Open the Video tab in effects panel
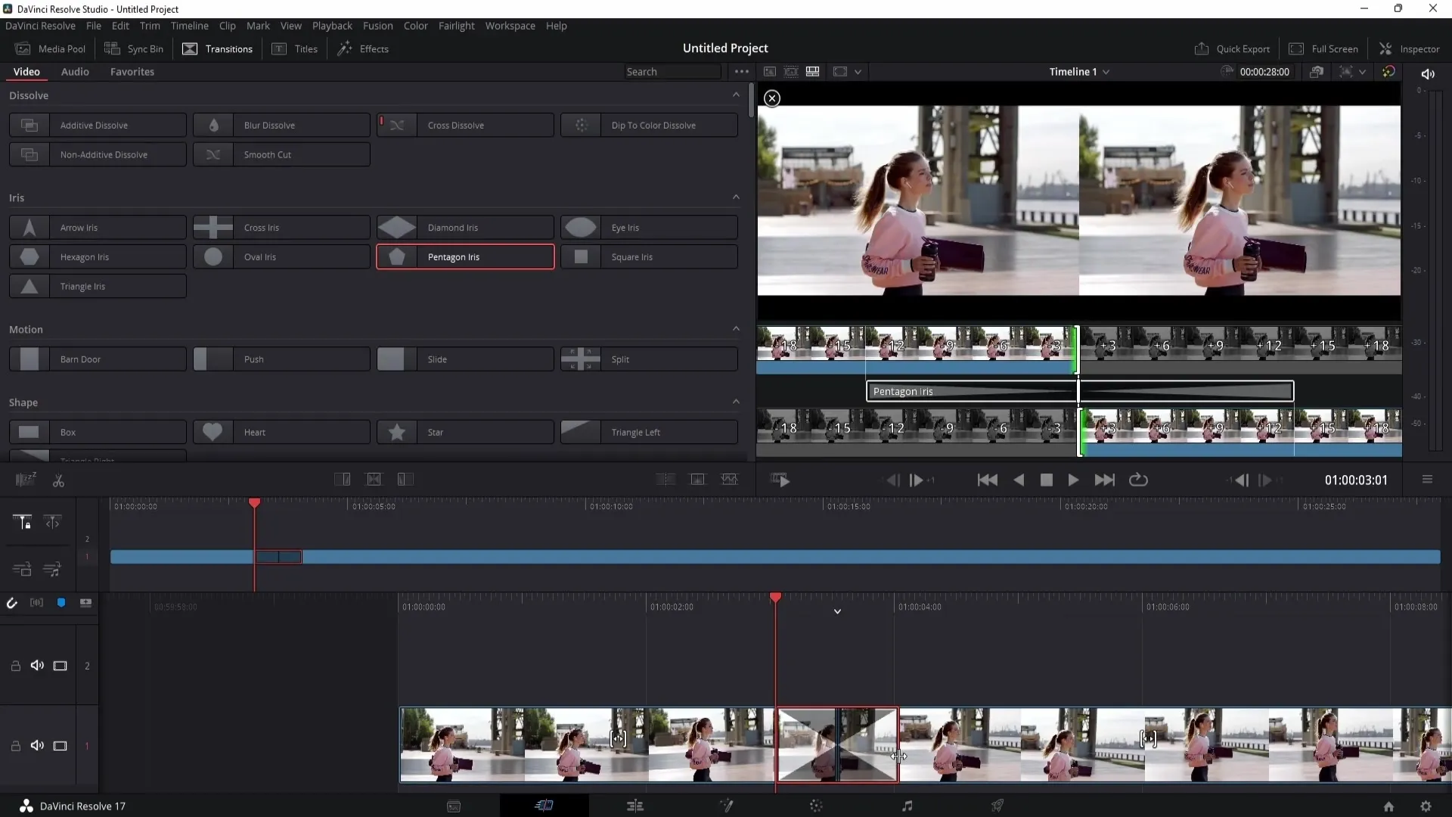This screenshot has width=1452, height=817. click(26, 71)
